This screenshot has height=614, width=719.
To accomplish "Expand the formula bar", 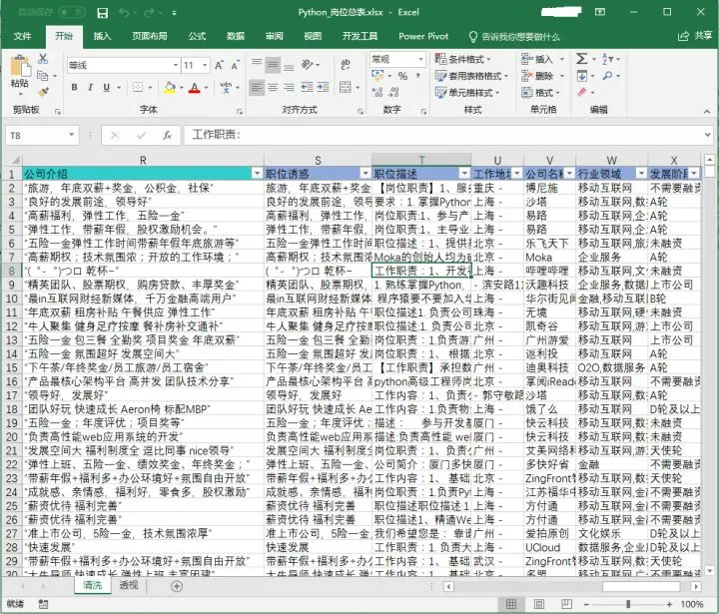I will pos(707,135).
